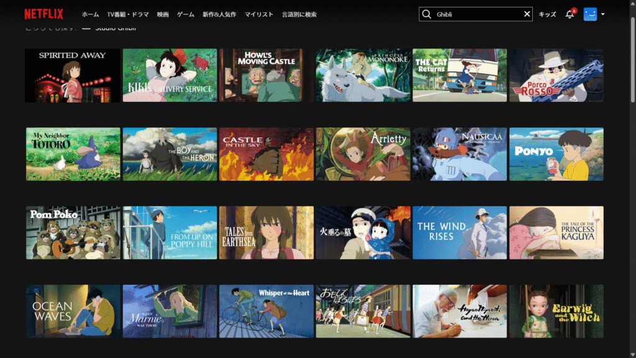Open the 映画 menu item
This screenshot has height=358, width=636.
click(x=163, y=14)
